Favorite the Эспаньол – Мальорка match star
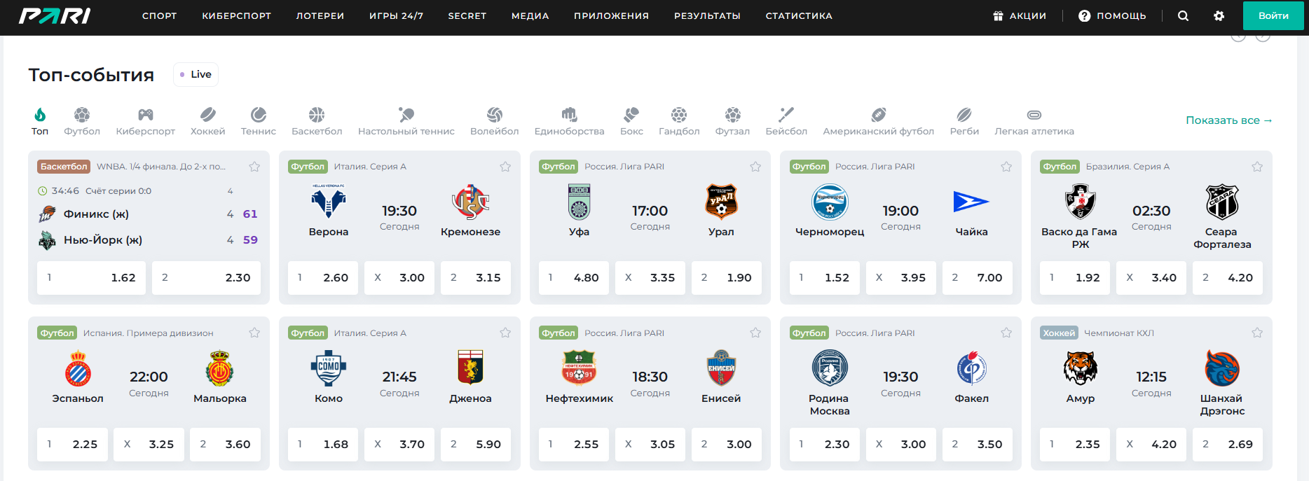This screenshot has width=1309, height=481. 254,333
